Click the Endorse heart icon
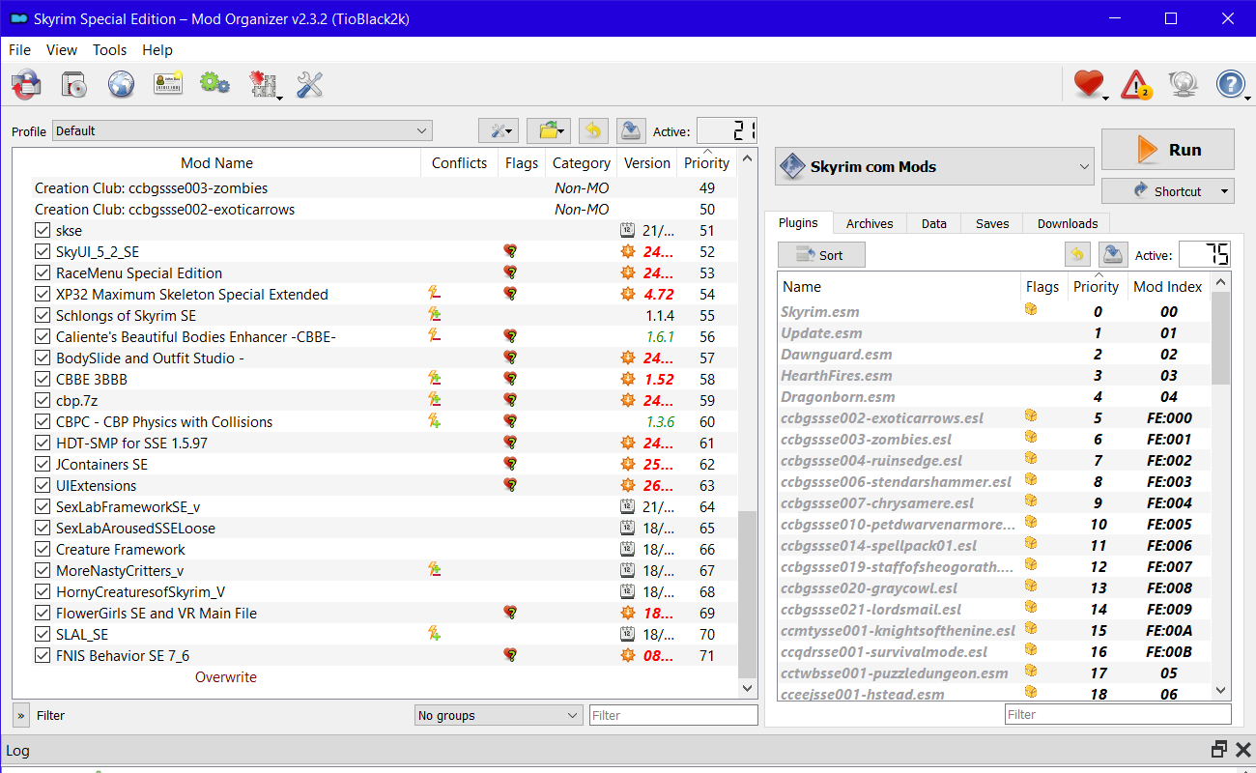 point(1089,85)
